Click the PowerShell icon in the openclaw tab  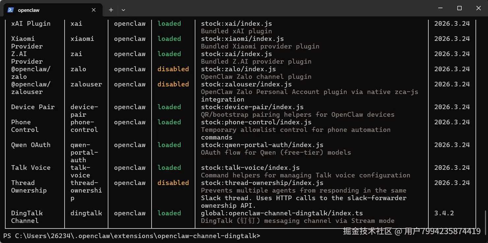pos(11,10)
